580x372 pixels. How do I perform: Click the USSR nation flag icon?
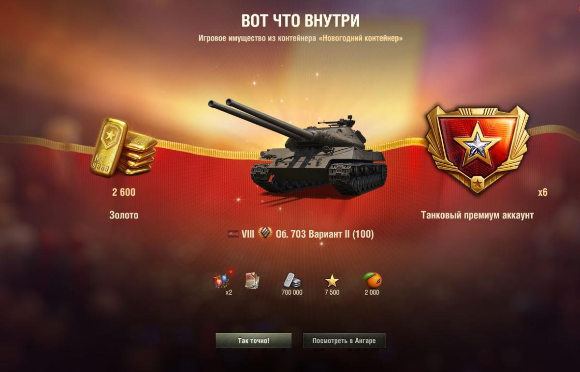point(233,234)
